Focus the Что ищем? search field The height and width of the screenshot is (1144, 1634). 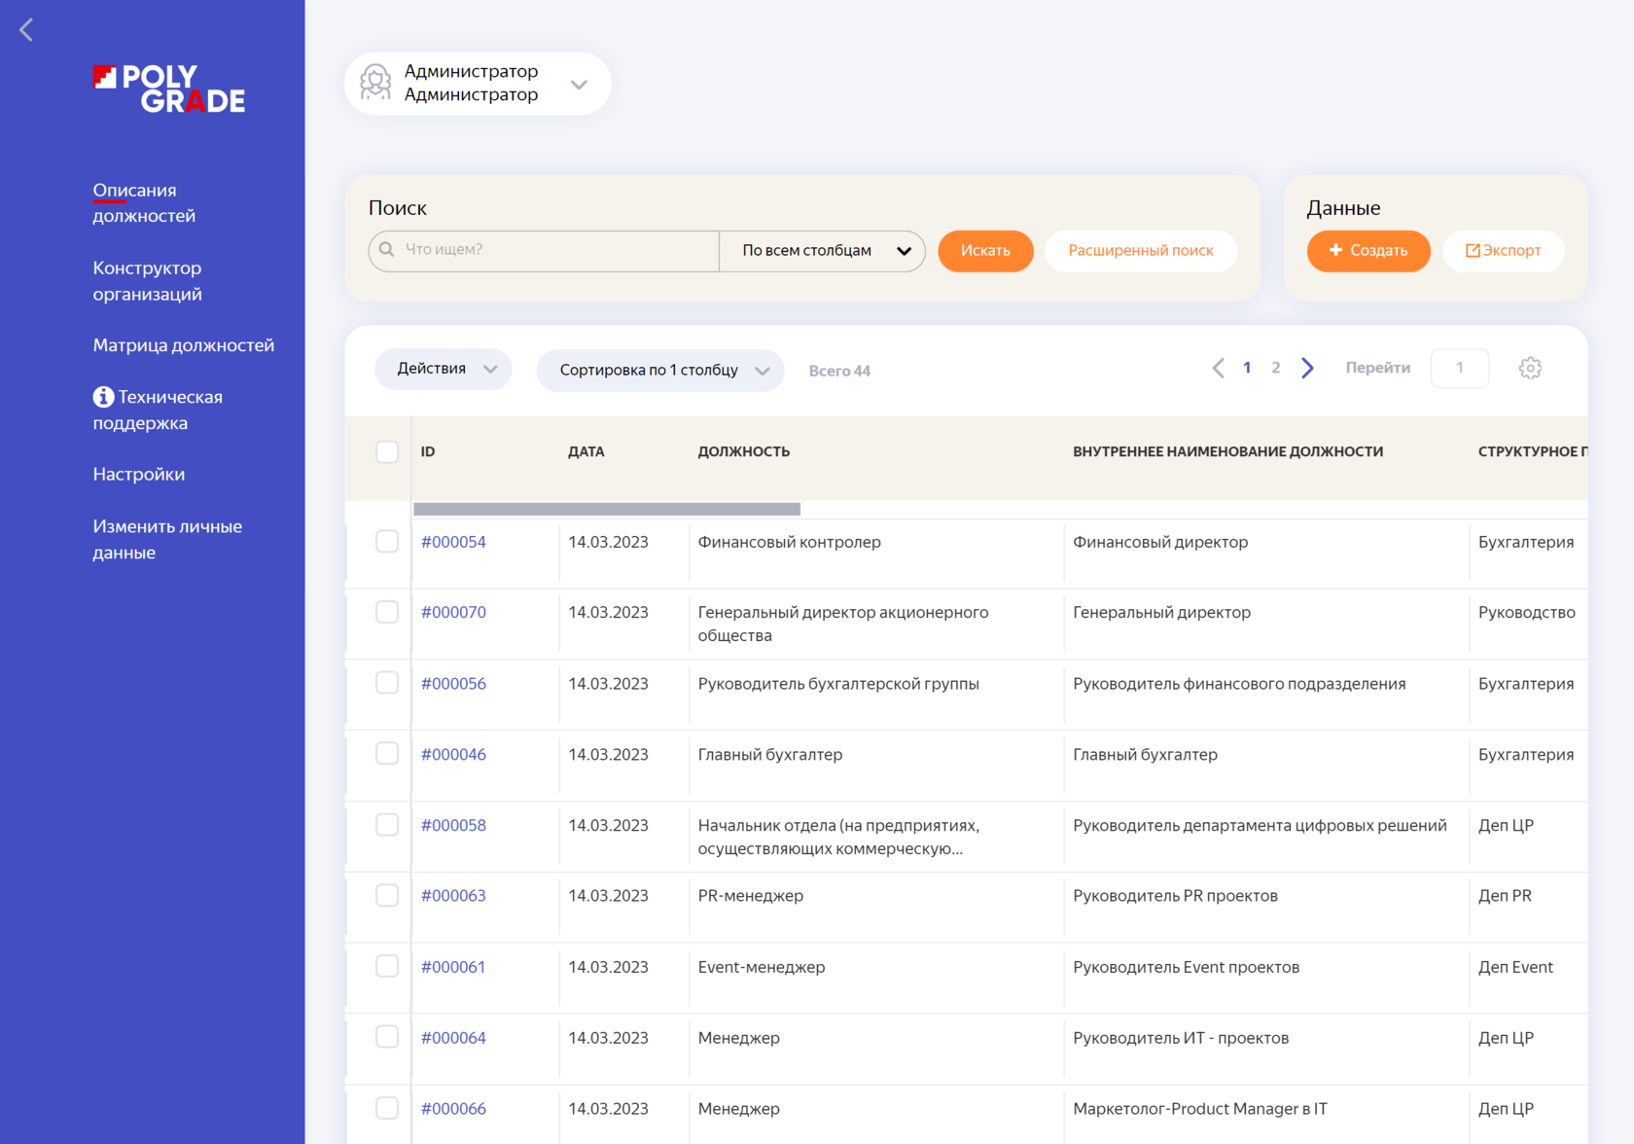point(544,251)
